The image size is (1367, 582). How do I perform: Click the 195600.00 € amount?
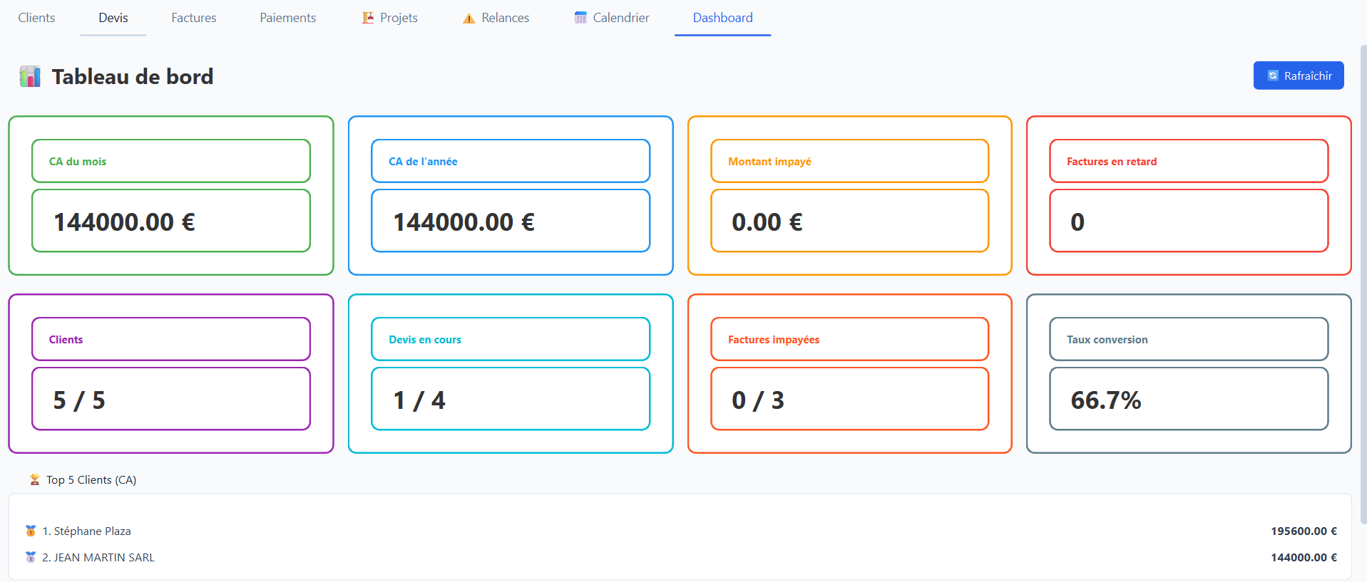pyautogui.click(x=1304, y=531)
